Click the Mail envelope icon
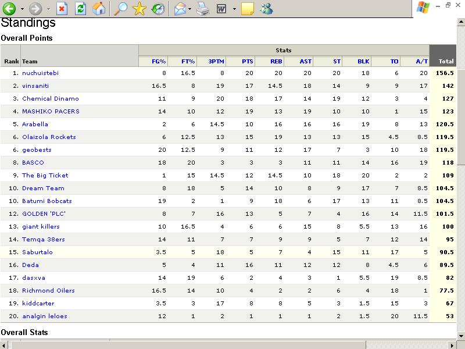The width and height of the screenshot is (465, 349). [x=180, y=9]
